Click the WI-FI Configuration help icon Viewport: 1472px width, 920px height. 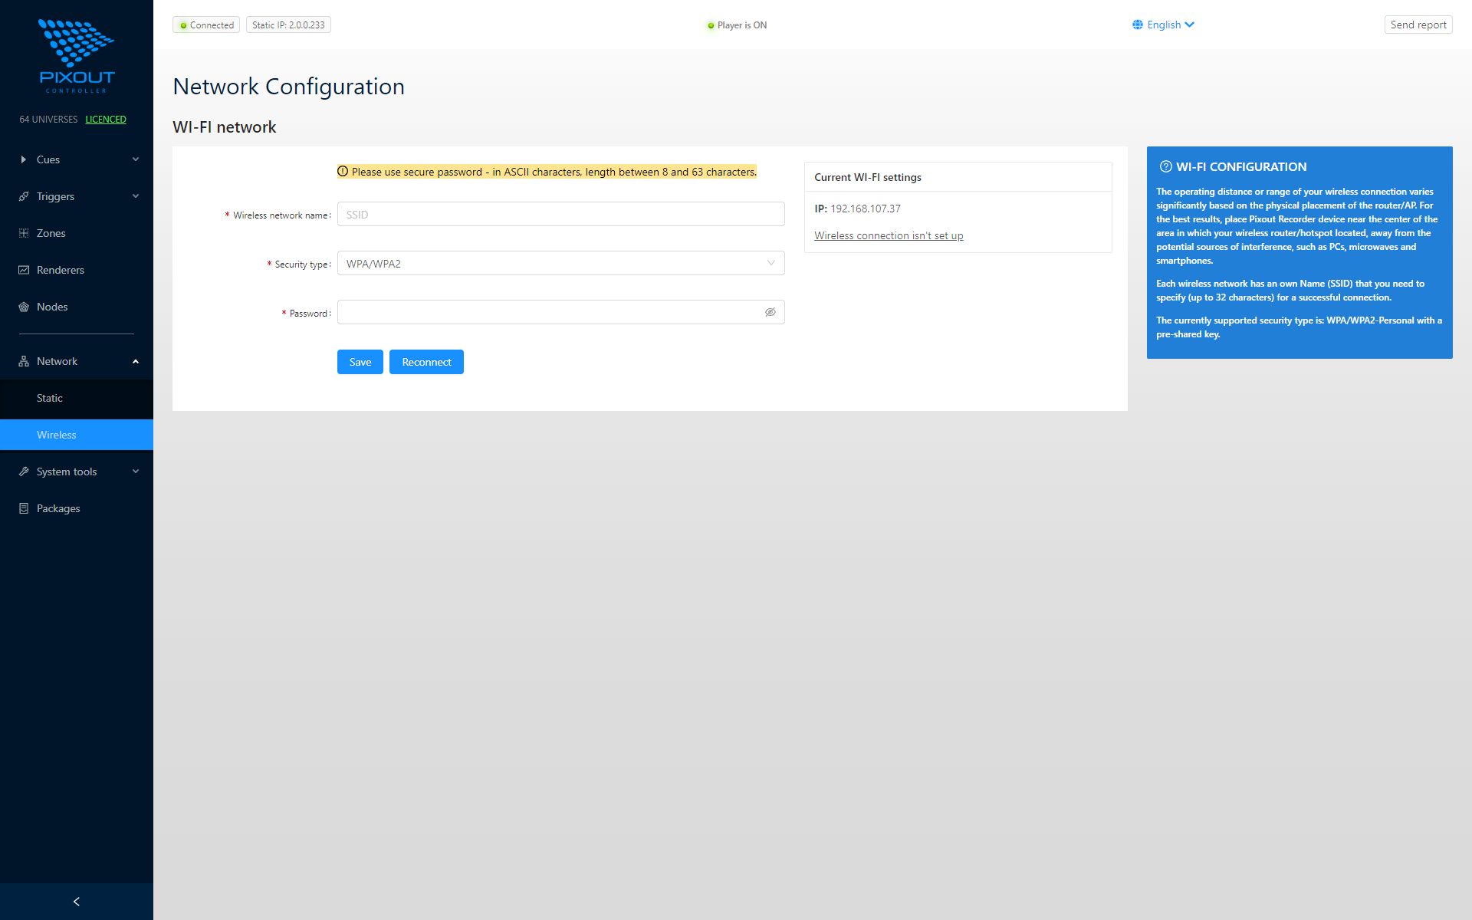click(1165, 166)
